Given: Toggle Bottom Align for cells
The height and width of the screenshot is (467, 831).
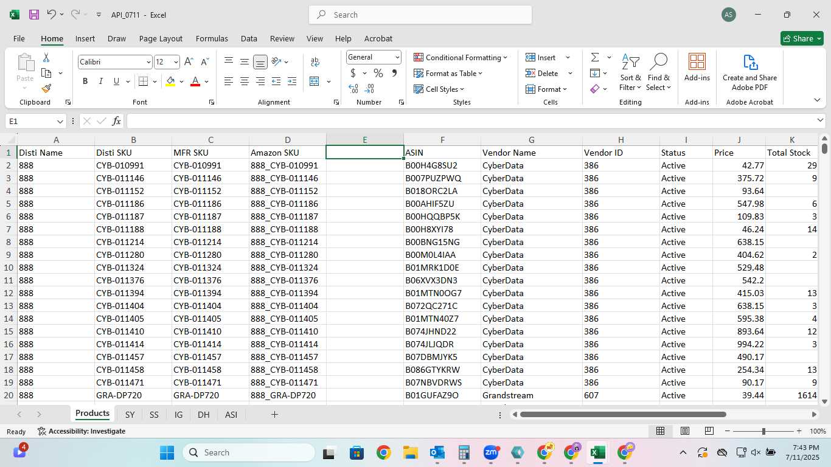Looking at the screenshot, I should tap(260, 61).
